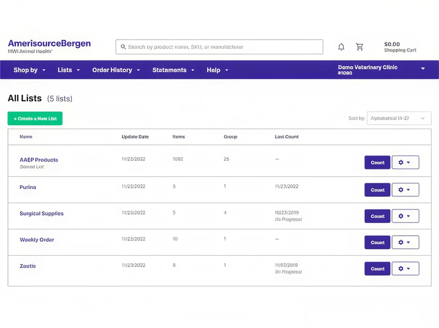Image resolution: width=439 pixels, height=328 pixels.
Task: Open the AAEP Products list link
Action: click(x=39, y=160)
